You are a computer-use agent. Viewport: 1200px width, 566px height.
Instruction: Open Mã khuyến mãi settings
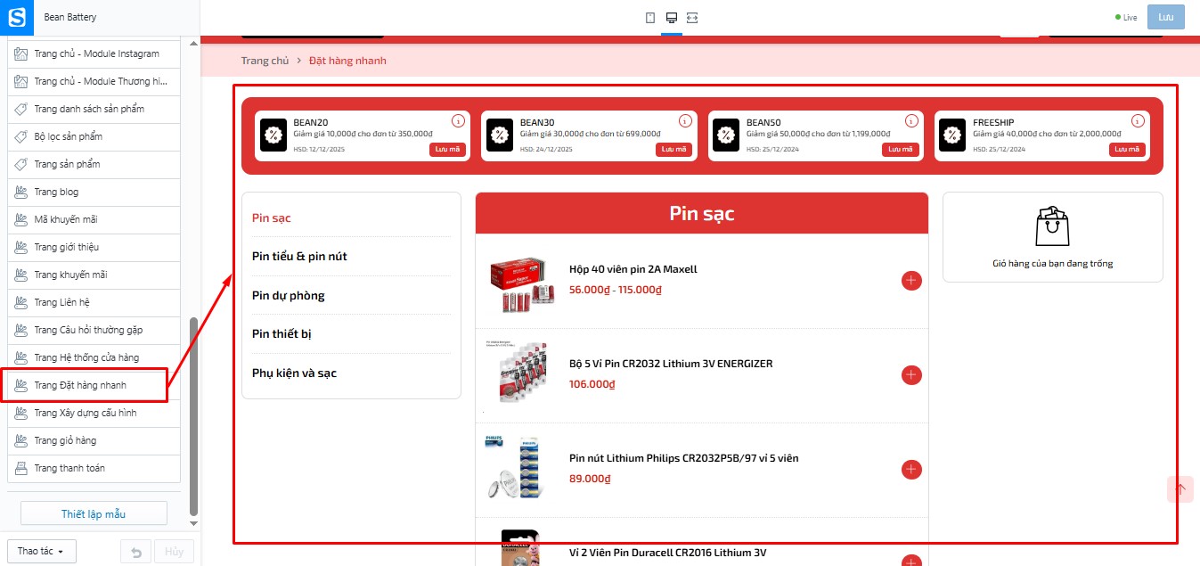coord(94,219)
